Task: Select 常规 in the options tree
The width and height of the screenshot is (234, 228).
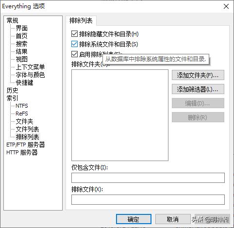Action: pos(12,20)
